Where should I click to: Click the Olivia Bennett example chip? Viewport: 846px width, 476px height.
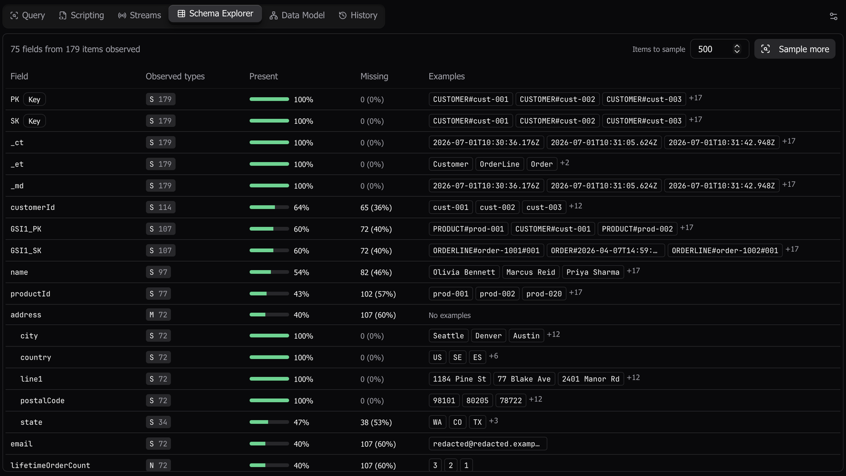tap(464, 272)
